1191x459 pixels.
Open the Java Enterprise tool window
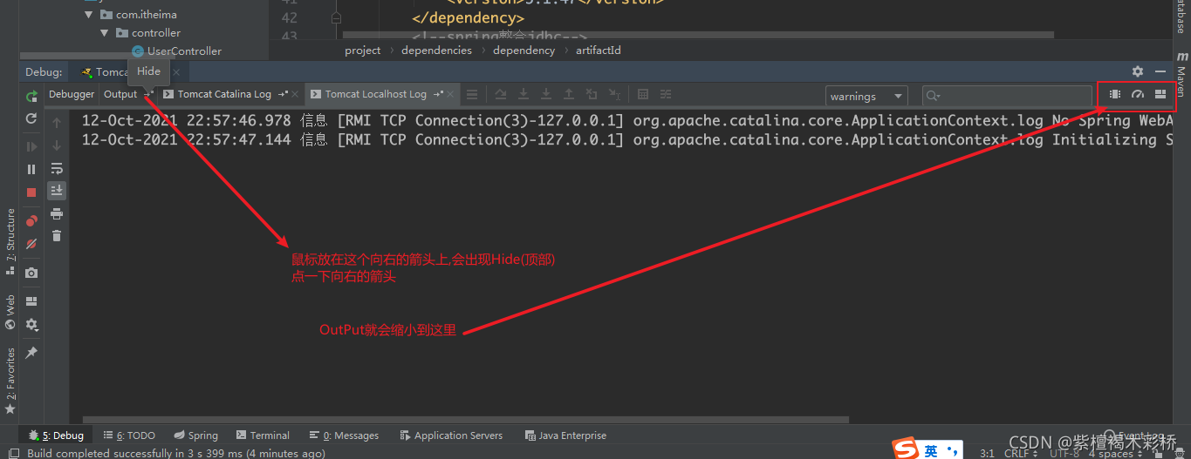565,435
